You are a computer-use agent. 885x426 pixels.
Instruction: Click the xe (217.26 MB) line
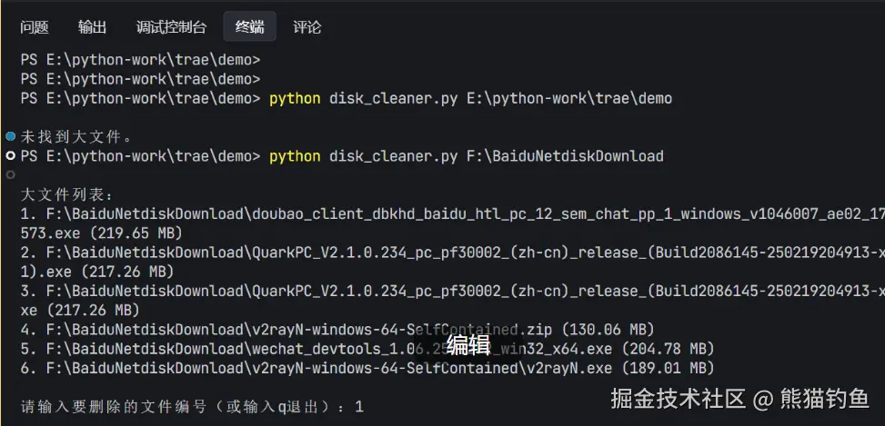[x=80, y=311]
